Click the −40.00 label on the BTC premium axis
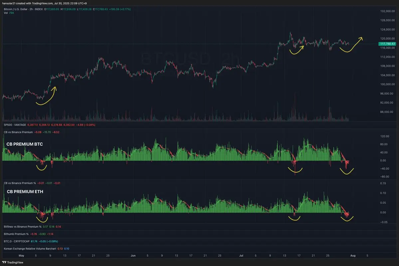Screen dimensions: 399x266 [384, 168]
